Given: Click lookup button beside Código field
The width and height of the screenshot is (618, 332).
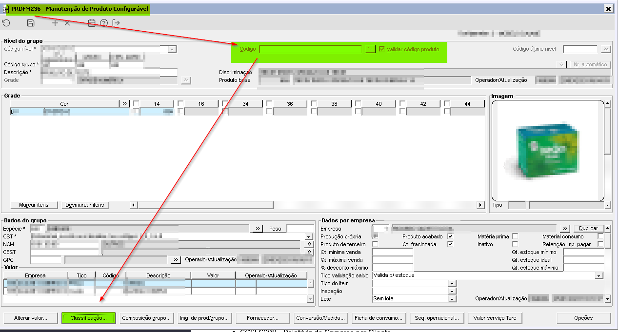Looking at the screenshot, I should coord(370,49).
